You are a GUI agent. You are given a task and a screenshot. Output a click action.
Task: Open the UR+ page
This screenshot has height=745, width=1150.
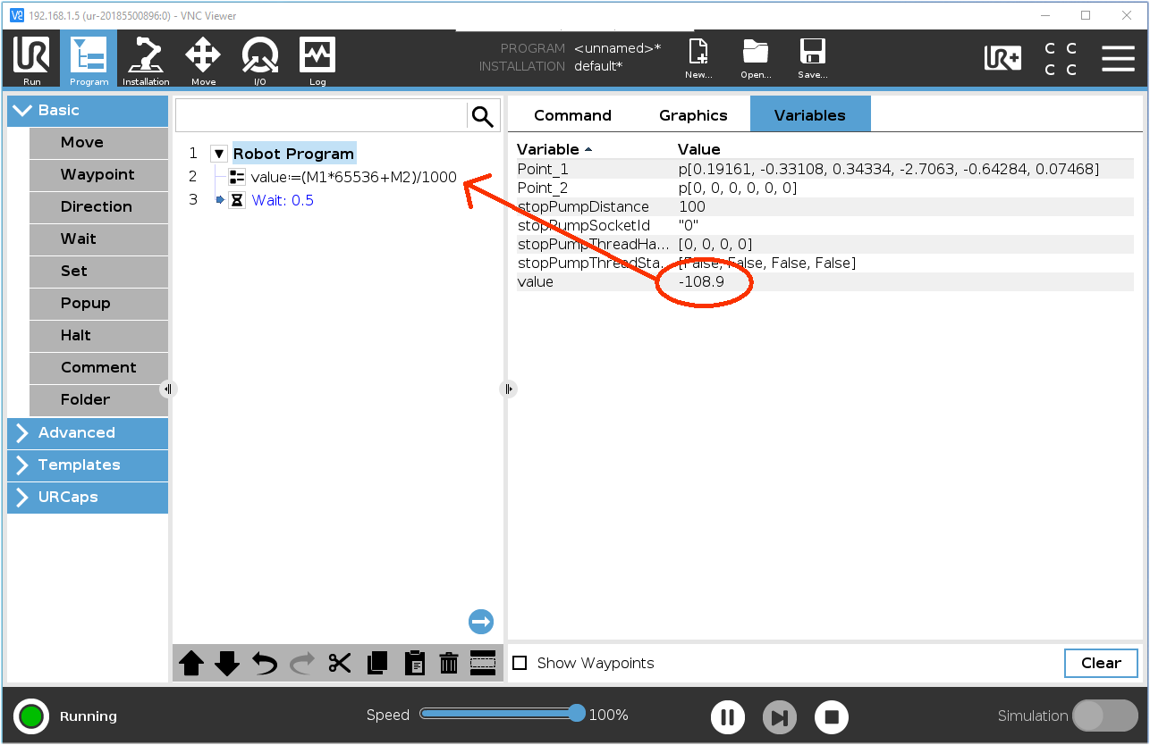[x=1003, y=58]
